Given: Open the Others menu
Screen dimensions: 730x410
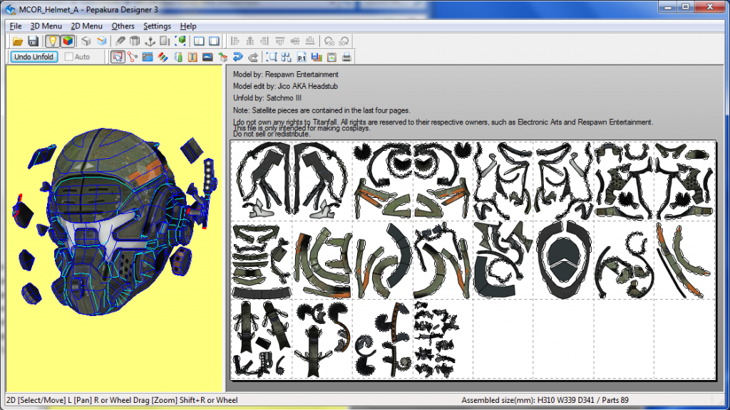Looking at the screenshot, I should coord(123,26).
